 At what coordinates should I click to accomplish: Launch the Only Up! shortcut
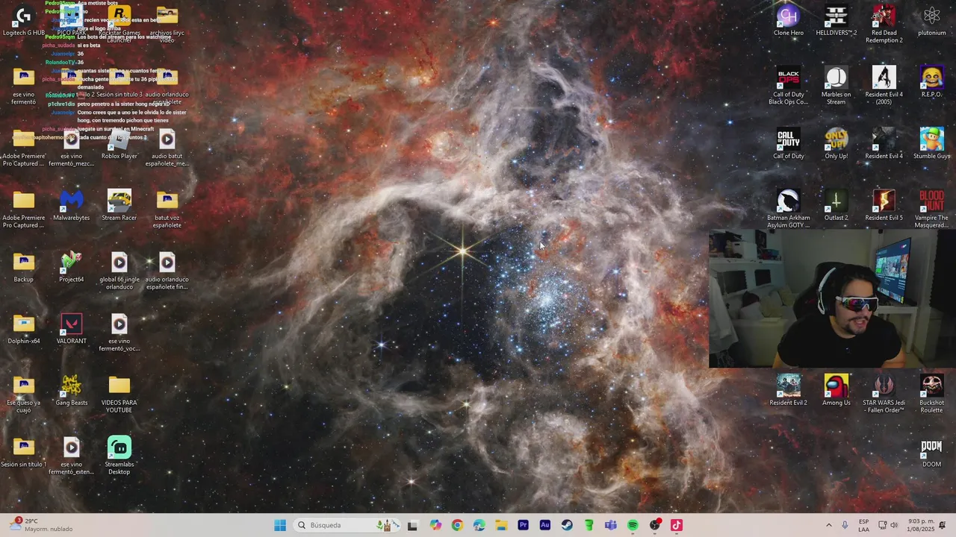(836, 145)
